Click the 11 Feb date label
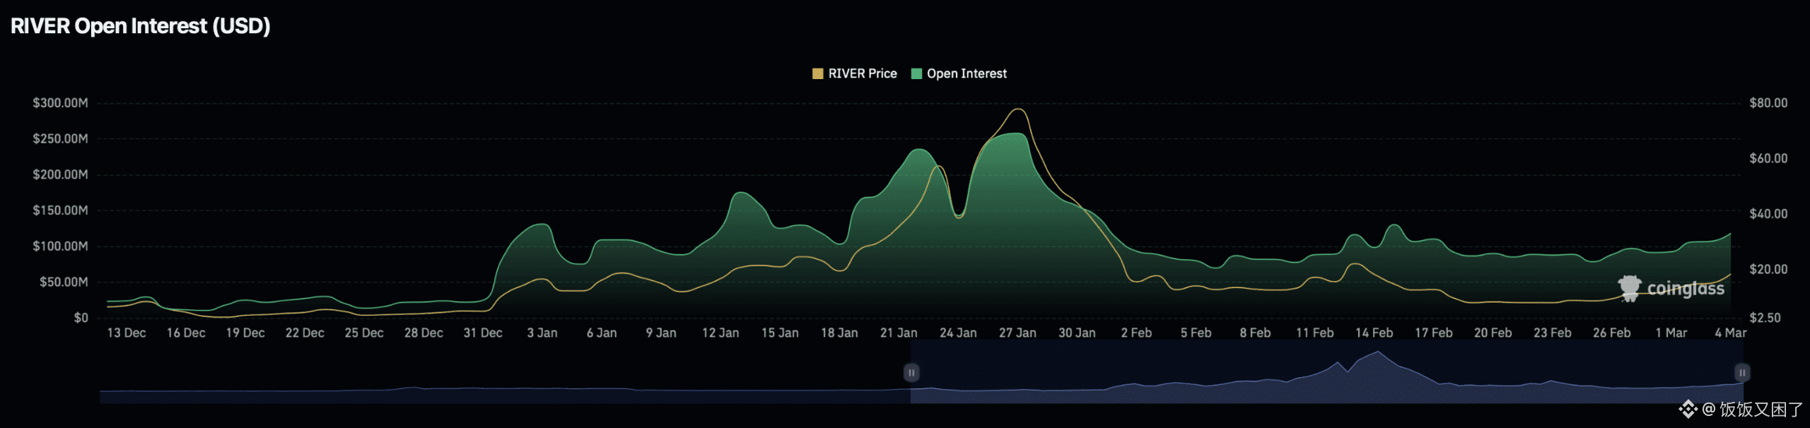 [x=1314, y=333]
